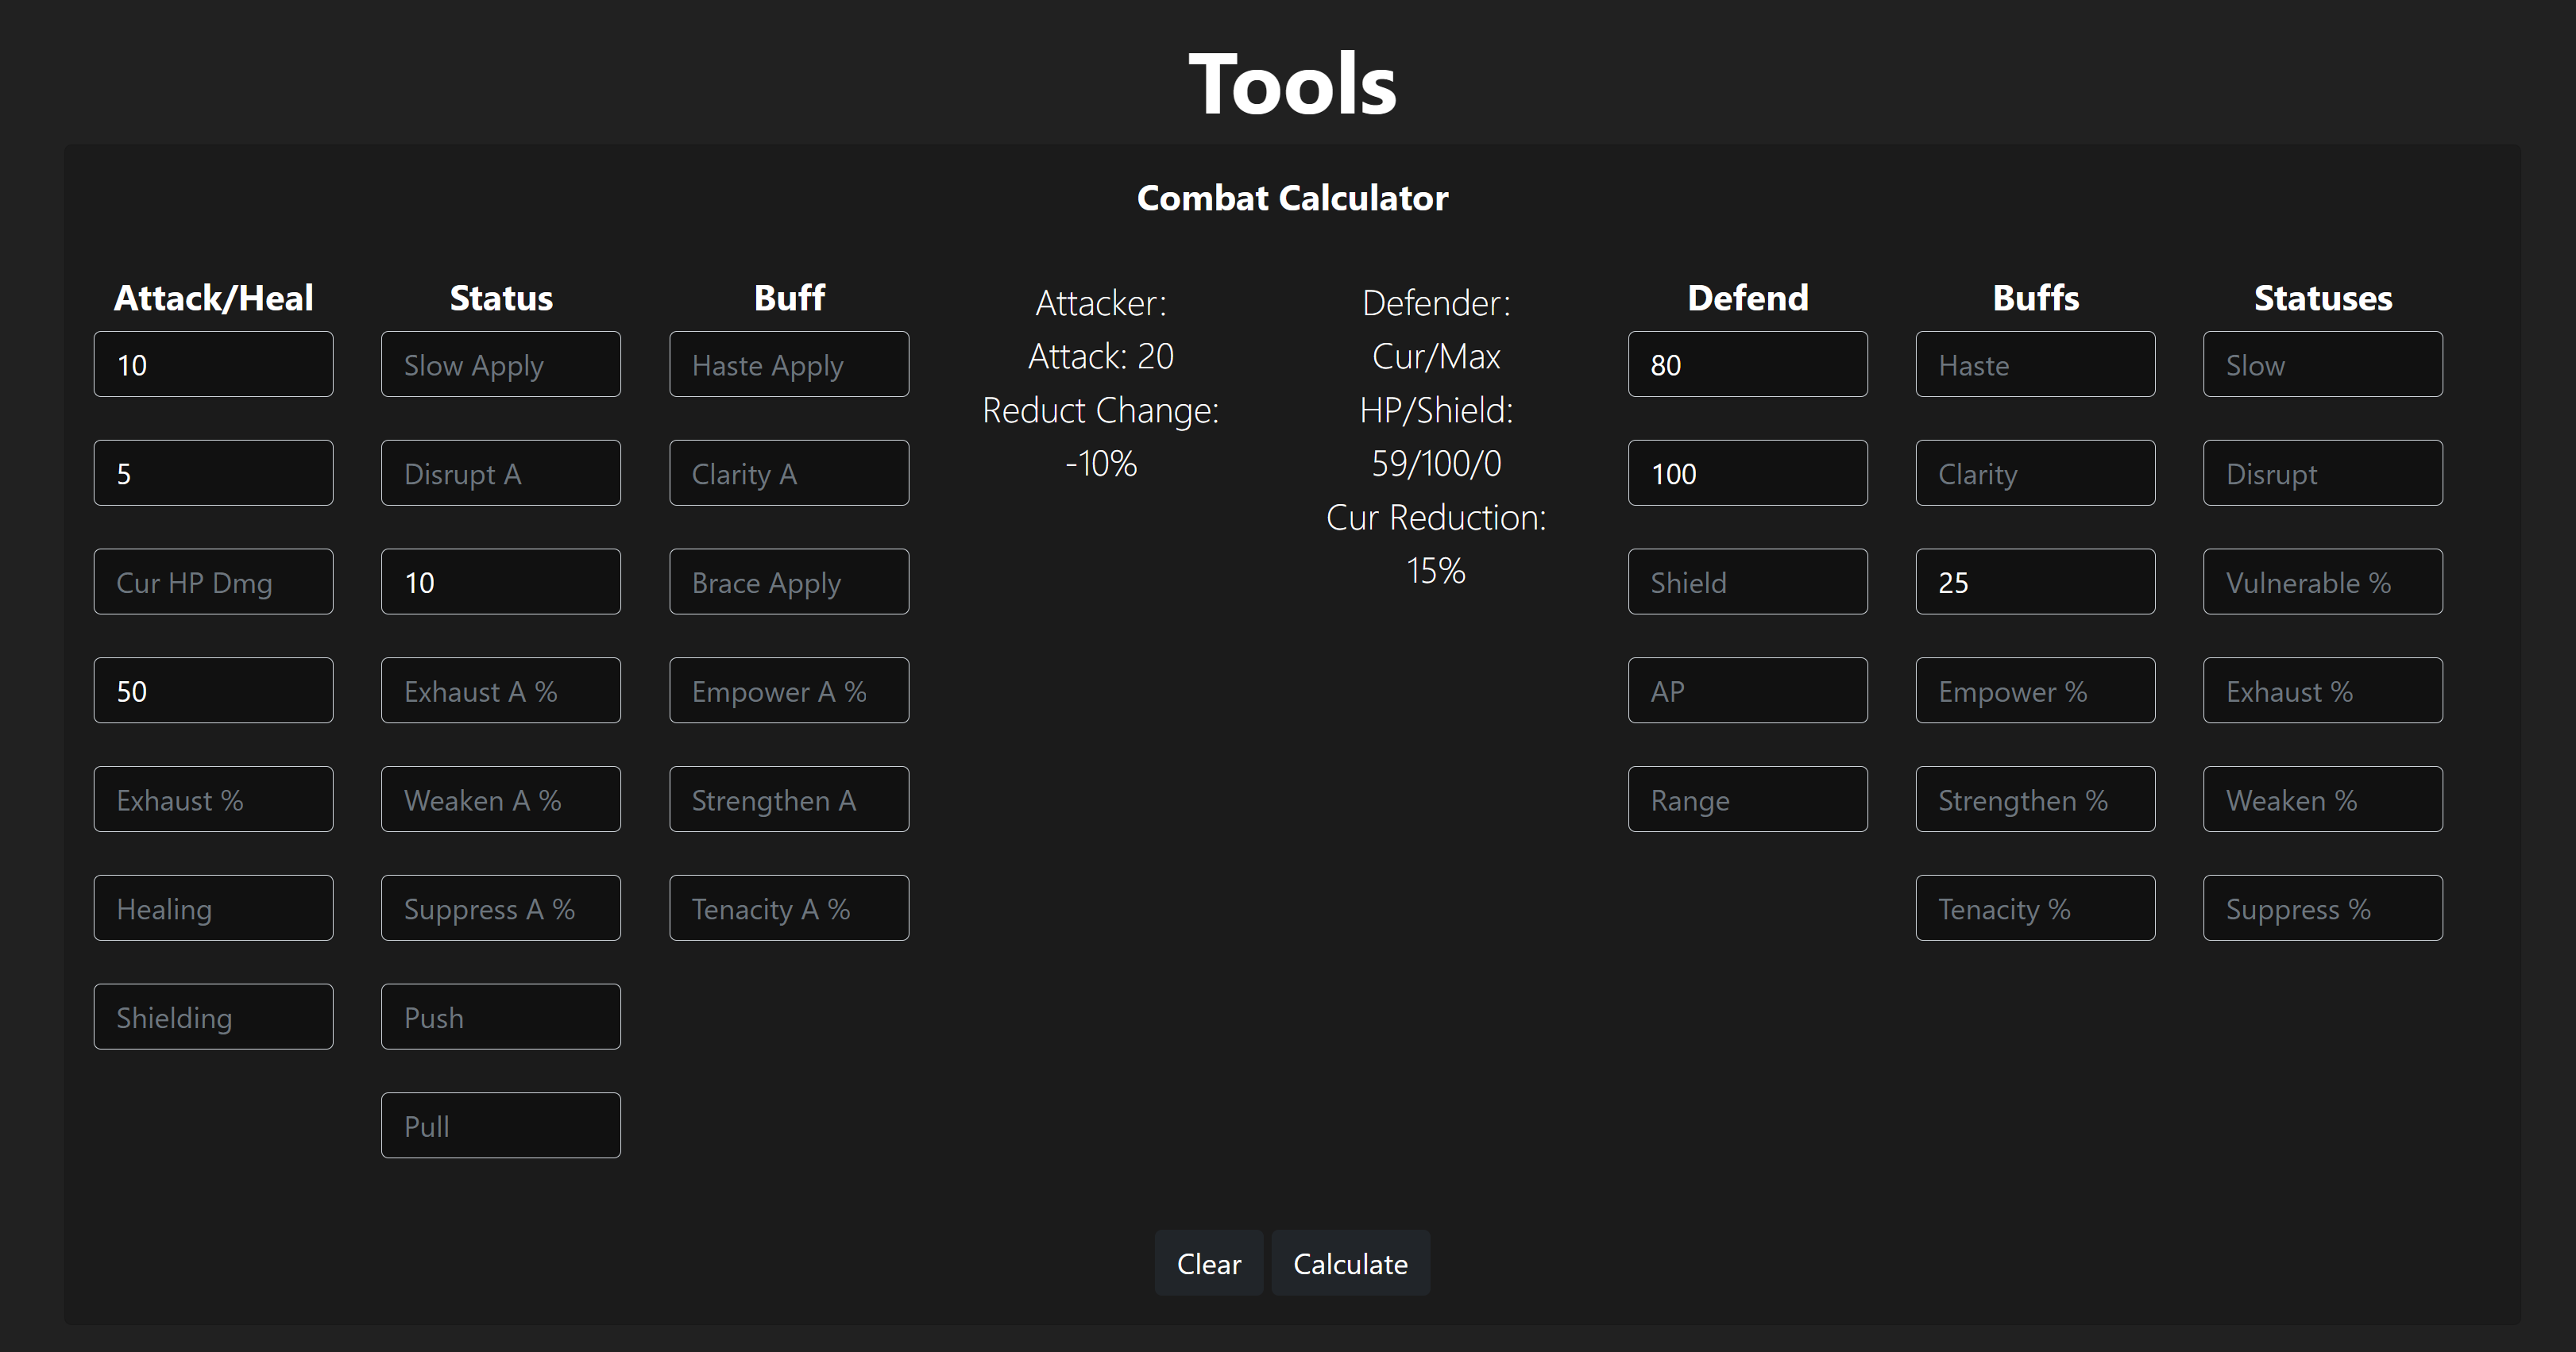The image size is (2576, 1352).
Task: Click the '59/100/0' HP/Shield result
Action: coord(1436,464)
